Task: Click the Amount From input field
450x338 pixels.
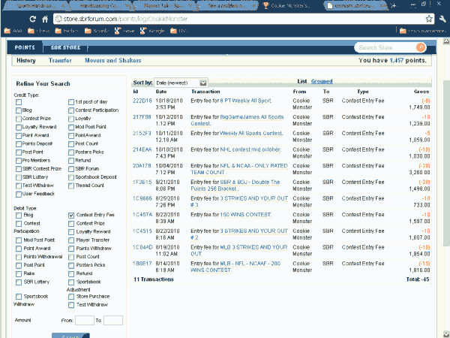Action: point(85,320)
